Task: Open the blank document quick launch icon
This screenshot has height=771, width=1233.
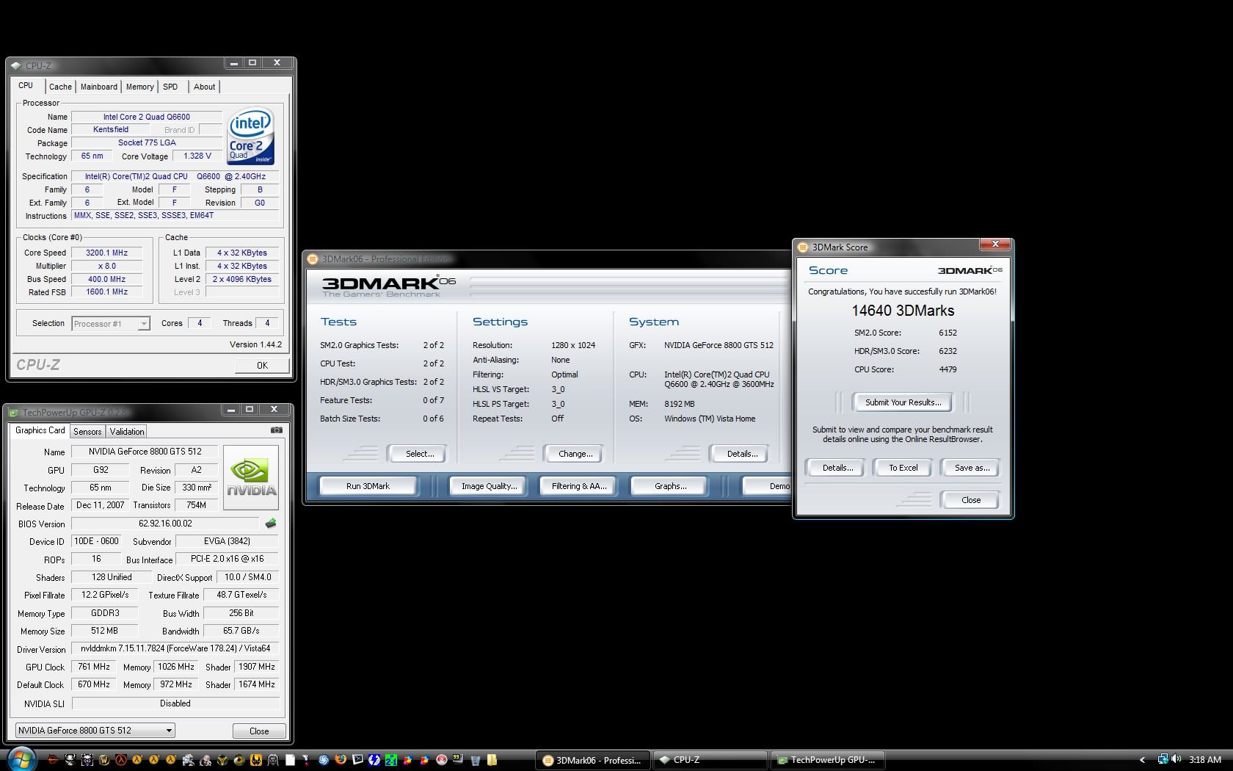Action: [x=290, y=760]
